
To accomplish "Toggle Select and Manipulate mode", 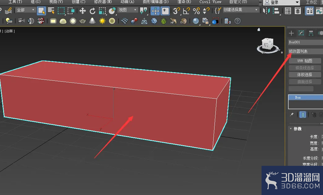I will coord(155,11).
